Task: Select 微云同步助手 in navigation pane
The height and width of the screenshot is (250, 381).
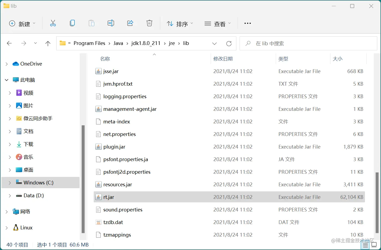Action: pos(38,118)
